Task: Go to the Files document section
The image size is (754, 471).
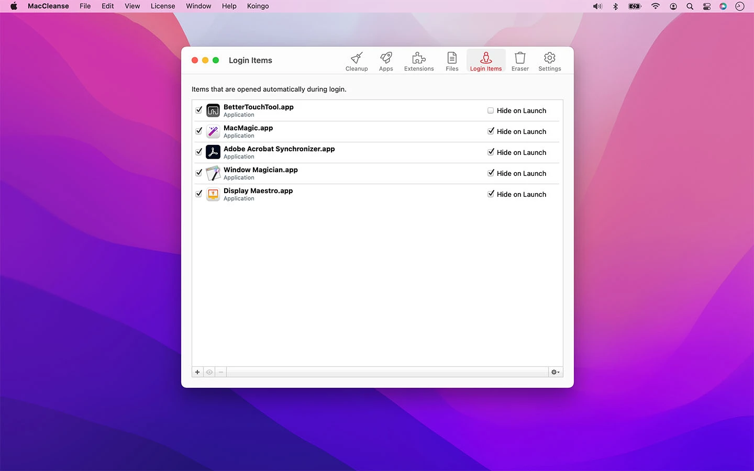Action: pyautogui.click(x=452, y=61)
